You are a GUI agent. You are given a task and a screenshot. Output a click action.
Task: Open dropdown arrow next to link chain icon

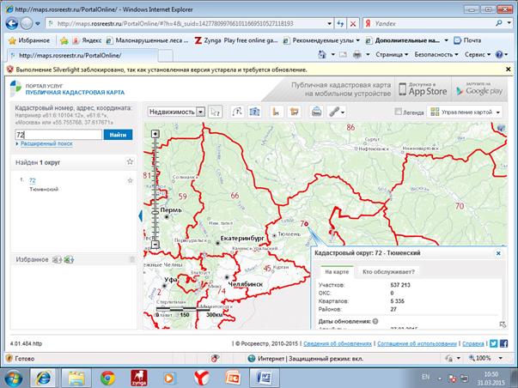(343, 112)
